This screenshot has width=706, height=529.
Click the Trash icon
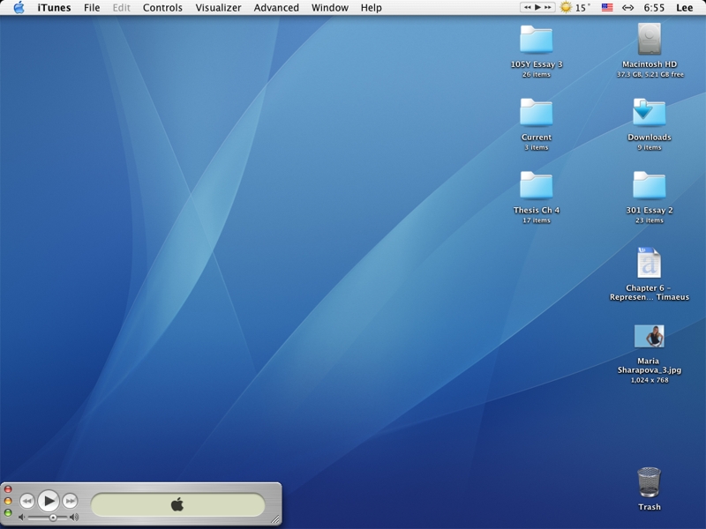point(649,482)
